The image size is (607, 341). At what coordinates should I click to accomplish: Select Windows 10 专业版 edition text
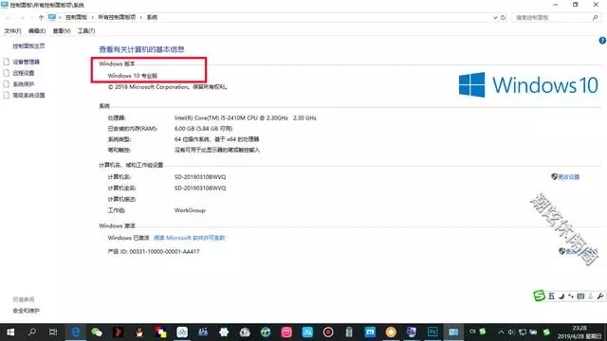pyautogui.click(x=133, y=76)
